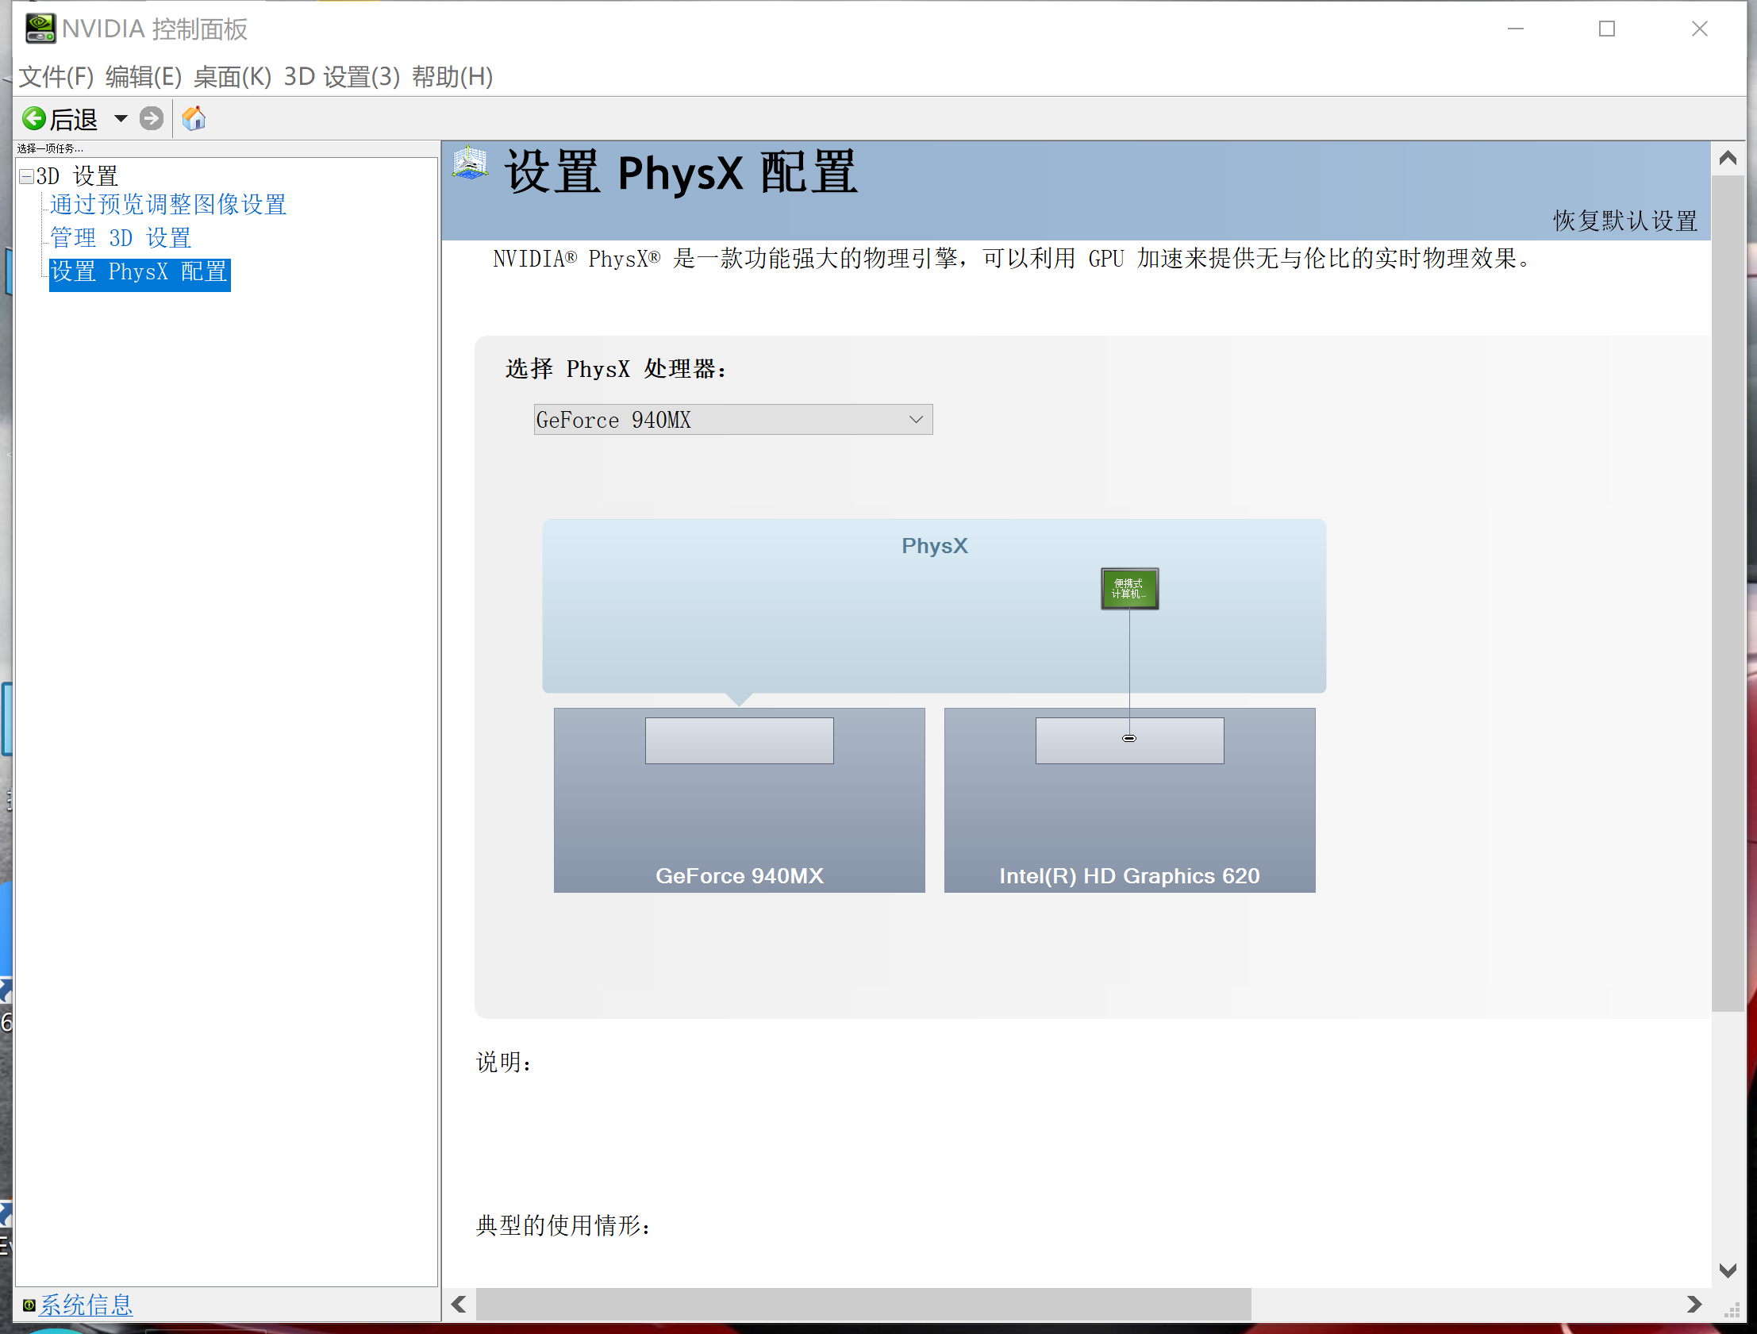The height and width of the screenshot is (1334, 1757).
Task: Open the 3D 设置(3) menu
Action: point(342,77)
